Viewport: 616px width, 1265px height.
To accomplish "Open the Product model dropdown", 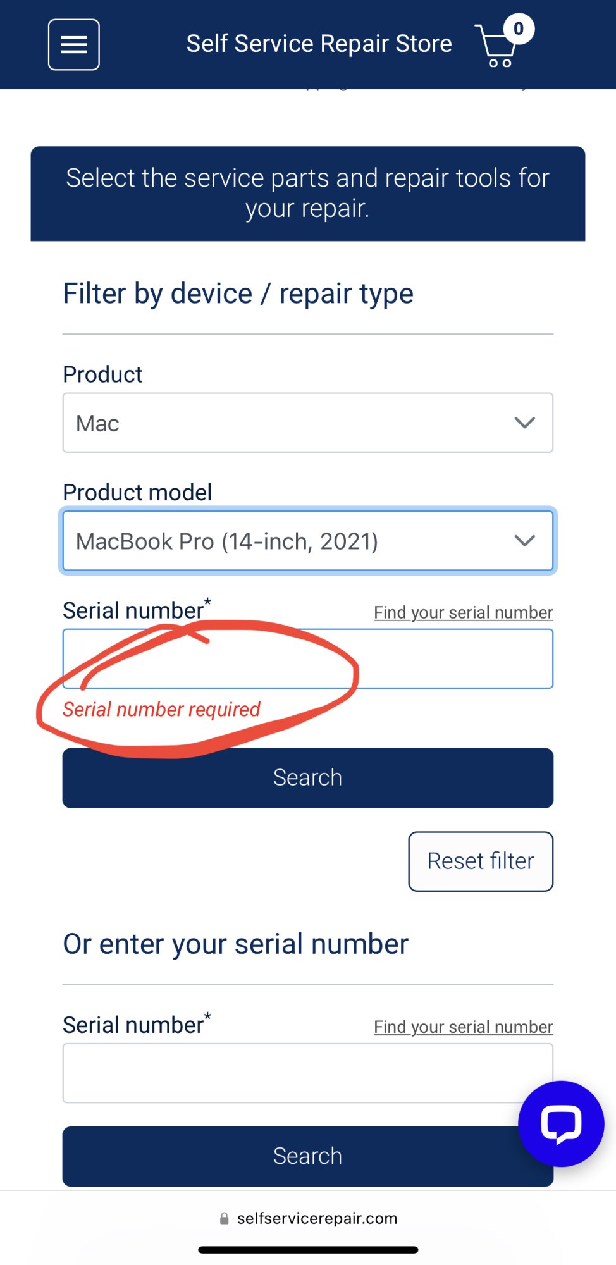I will (x=307, y=541).
